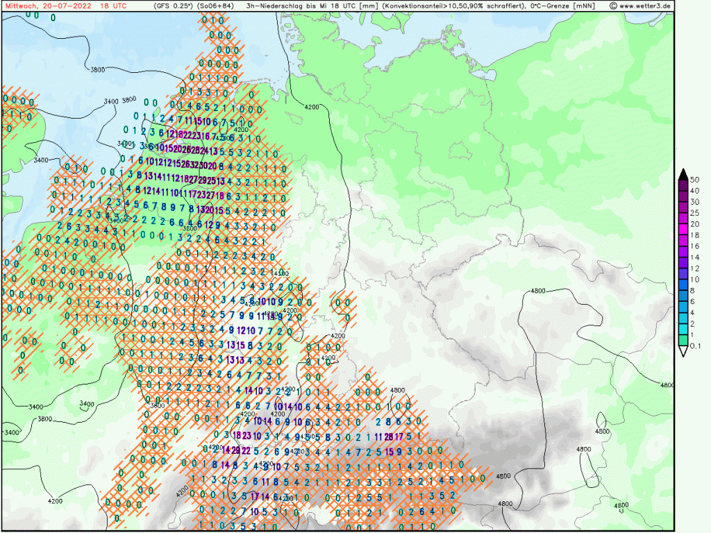Pick the blue legend swatch between 8 and 10
Screen dimensions: 711x533
point(683,285)
